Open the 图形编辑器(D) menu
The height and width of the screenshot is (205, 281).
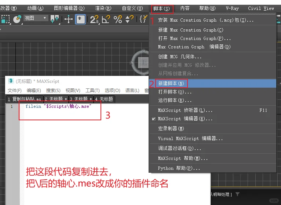[69, 8]
